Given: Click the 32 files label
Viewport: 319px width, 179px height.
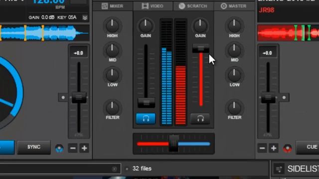Looking at the screenshot, I should (x=142, y=169).
